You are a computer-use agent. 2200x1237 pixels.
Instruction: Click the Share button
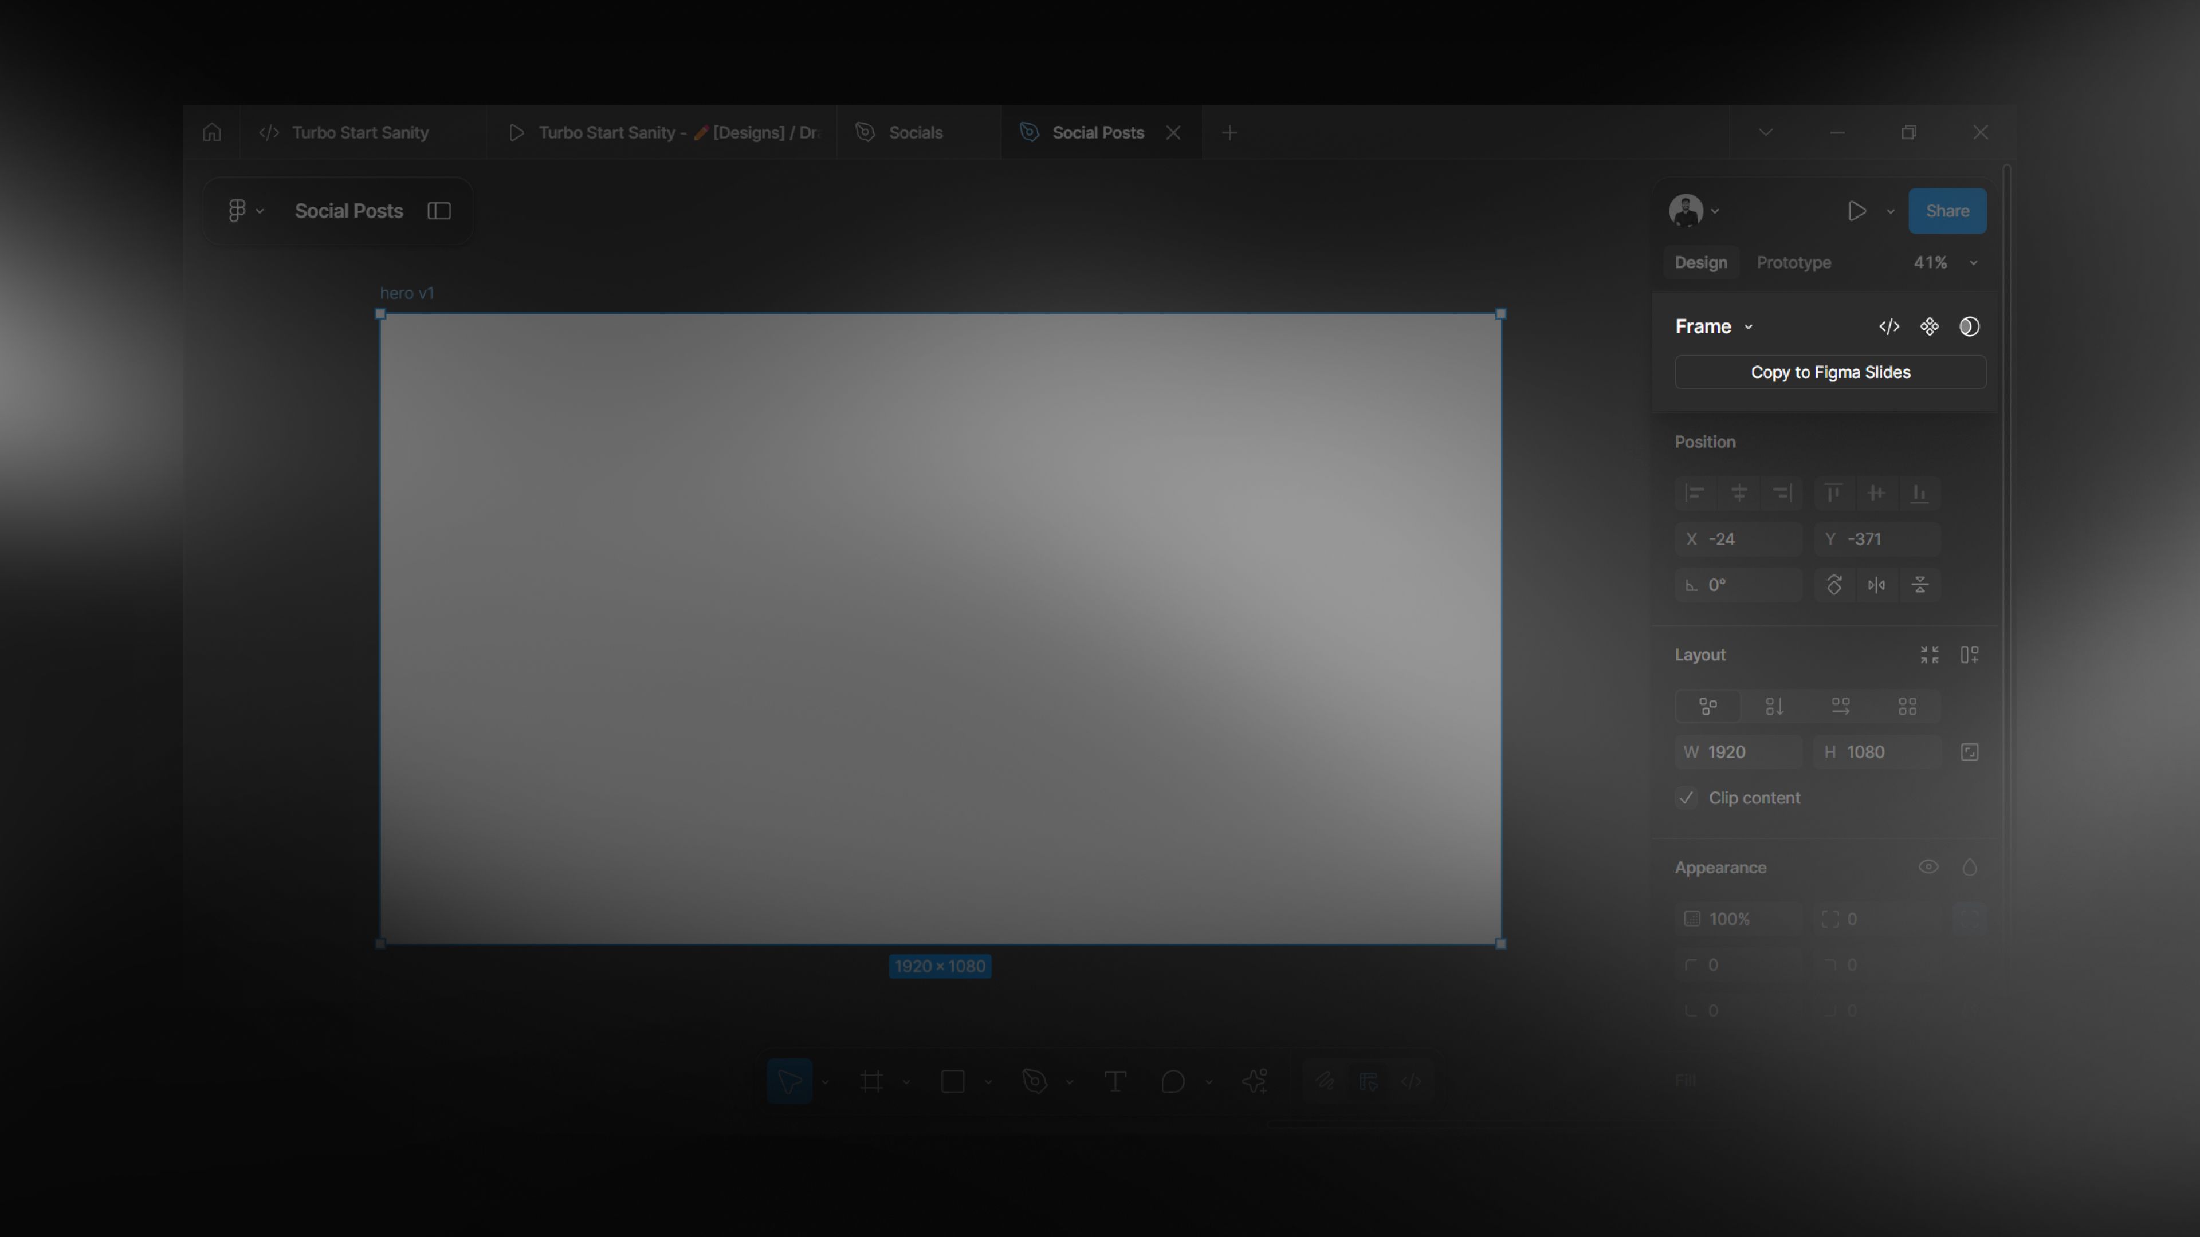tap(1947, 211)
